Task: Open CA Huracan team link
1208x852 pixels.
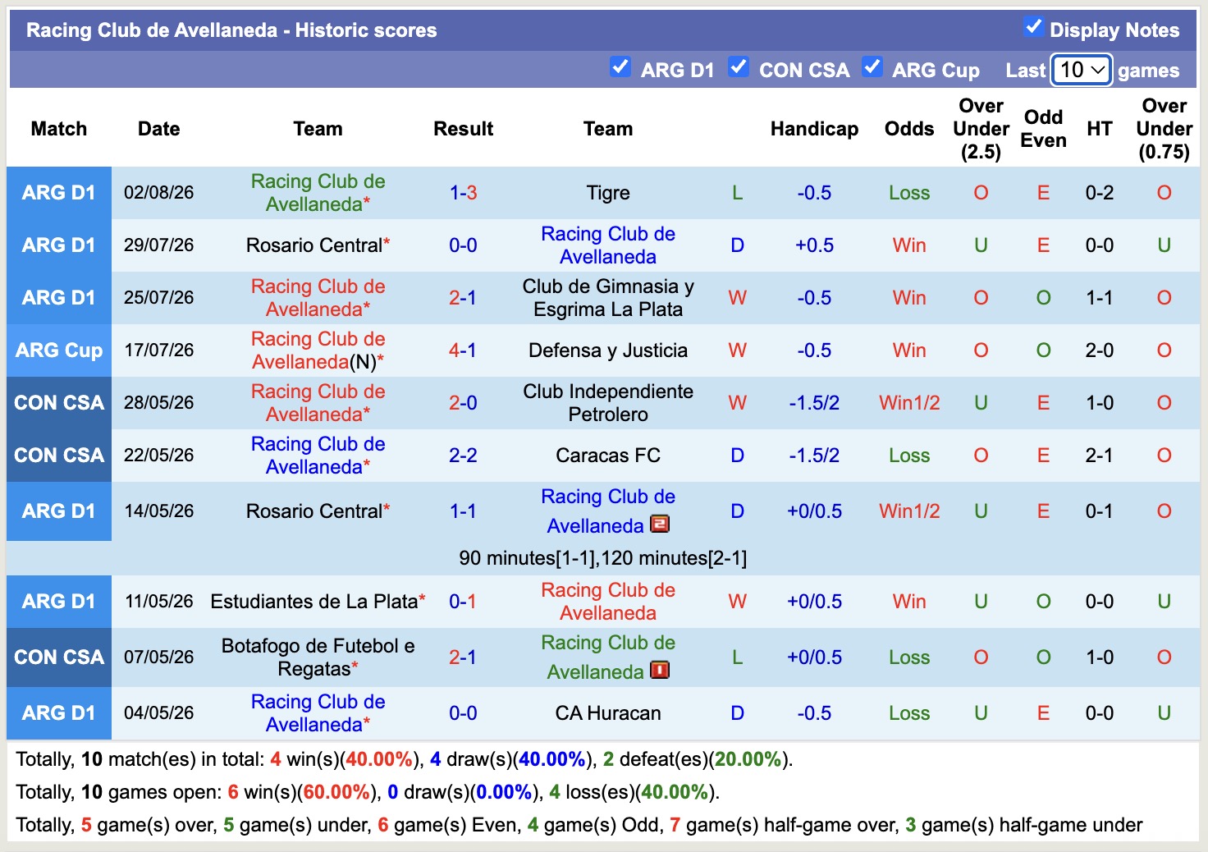Action: tap(608, 713)
